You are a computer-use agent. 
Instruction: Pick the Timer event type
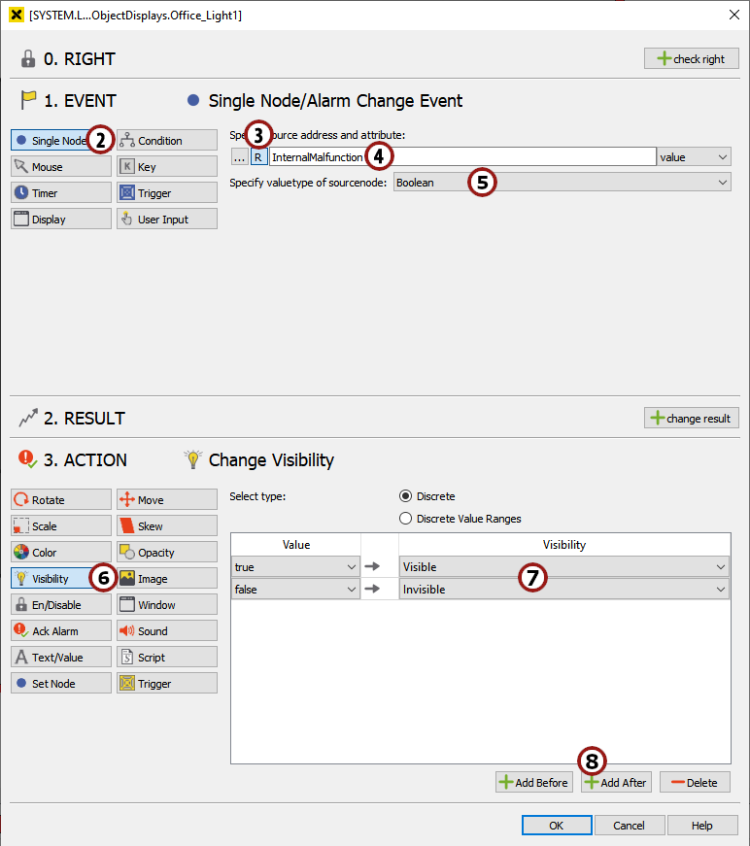pyautogui.click(x=60, y=193)
